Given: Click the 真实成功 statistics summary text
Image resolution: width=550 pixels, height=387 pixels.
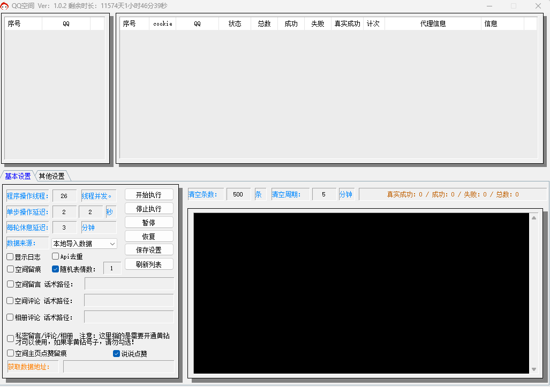Looking at the screenshot, I should pyautogui.click(x=453, y=194).
